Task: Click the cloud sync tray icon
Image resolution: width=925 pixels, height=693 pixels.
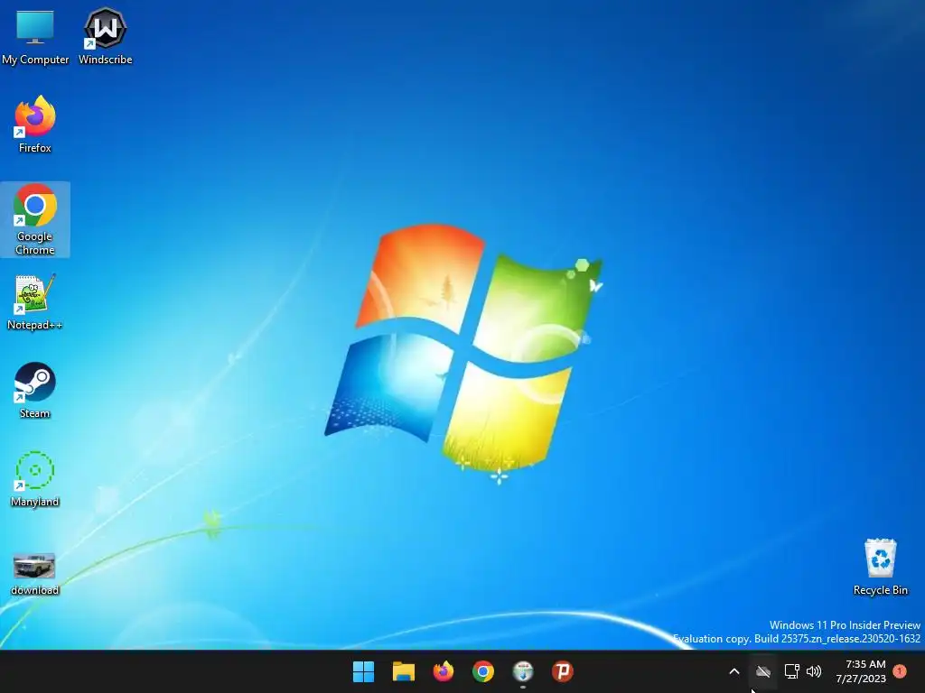Action: (763, 671)
